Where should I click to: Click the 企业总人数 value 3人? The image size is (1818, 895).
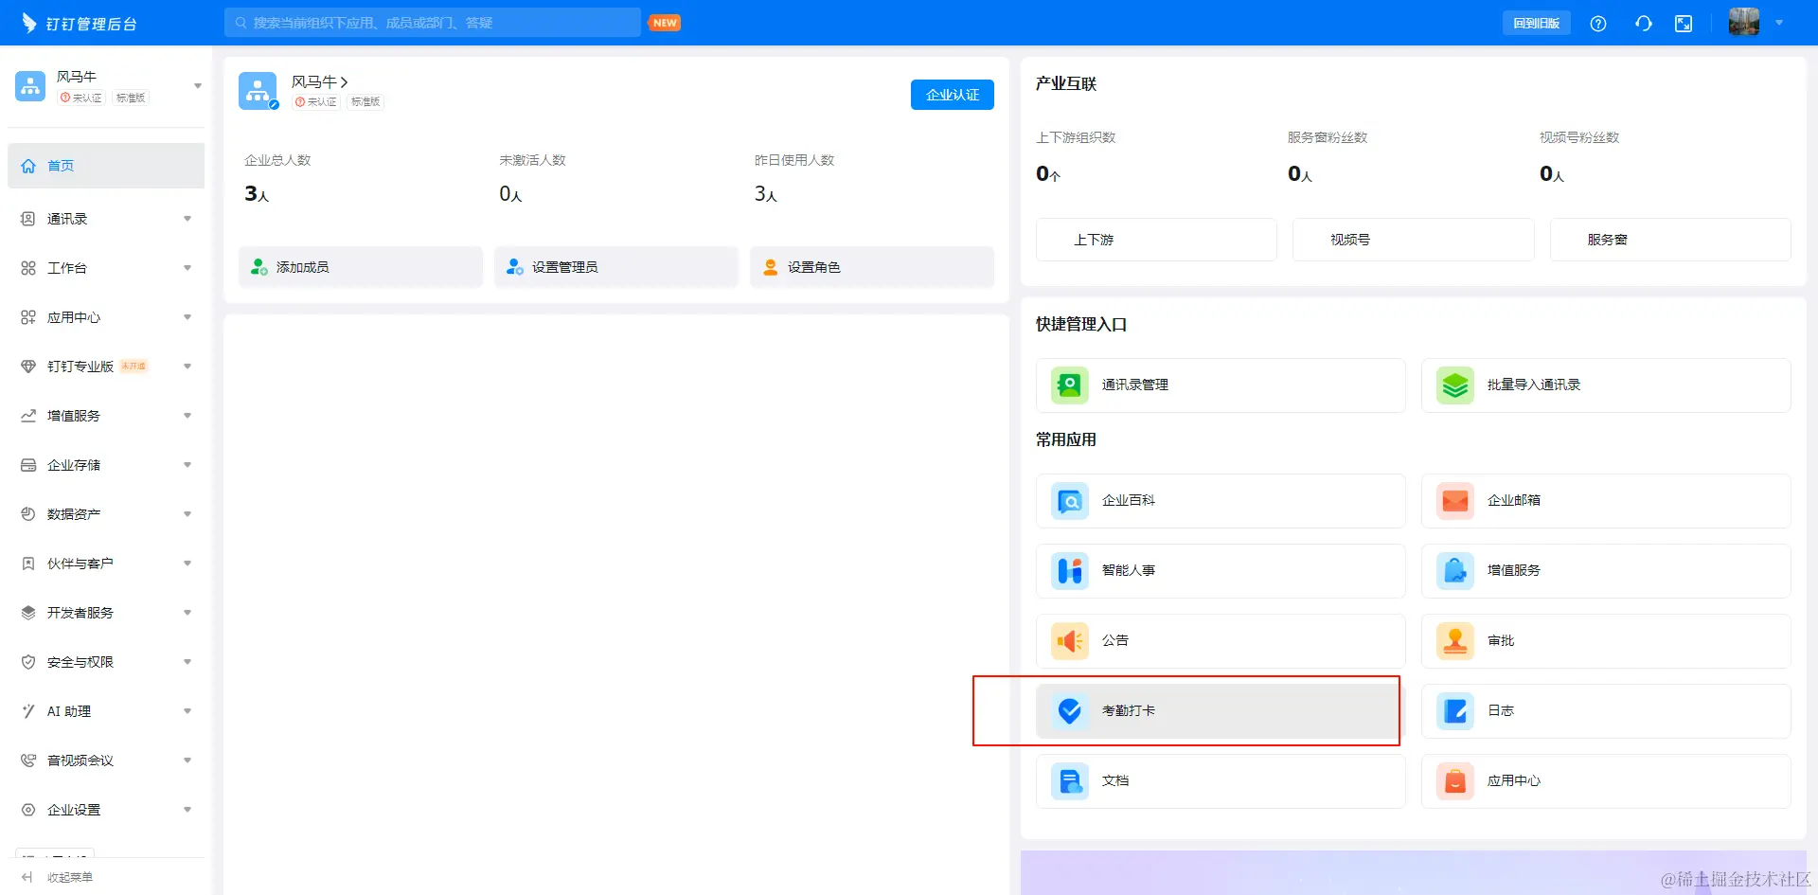coord(257,194)
